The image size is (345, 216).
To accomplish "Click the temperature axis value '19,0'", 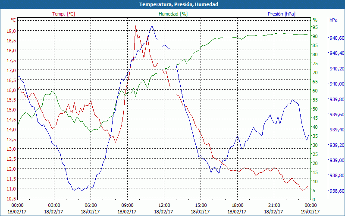I will tap(12, 31).
